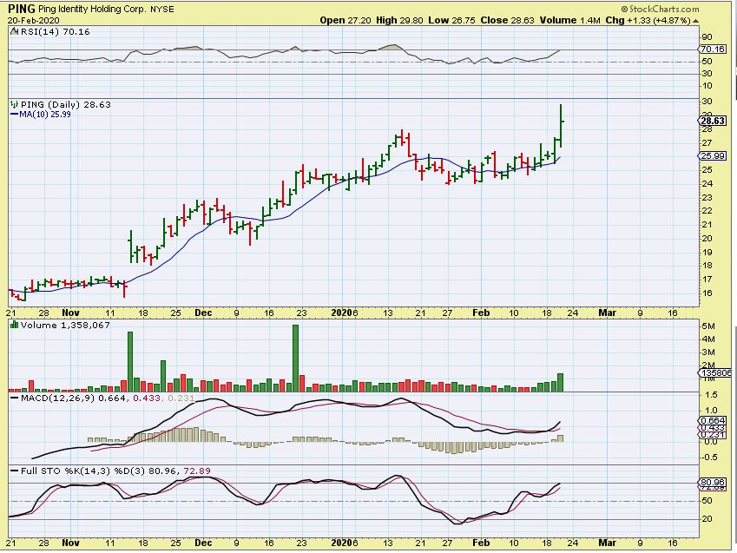Image resolution: width=737 pixels, height=553 pixels.
Task: Click the Feb label on the bottom stochastic date axis
Action: tap(481, 543)
